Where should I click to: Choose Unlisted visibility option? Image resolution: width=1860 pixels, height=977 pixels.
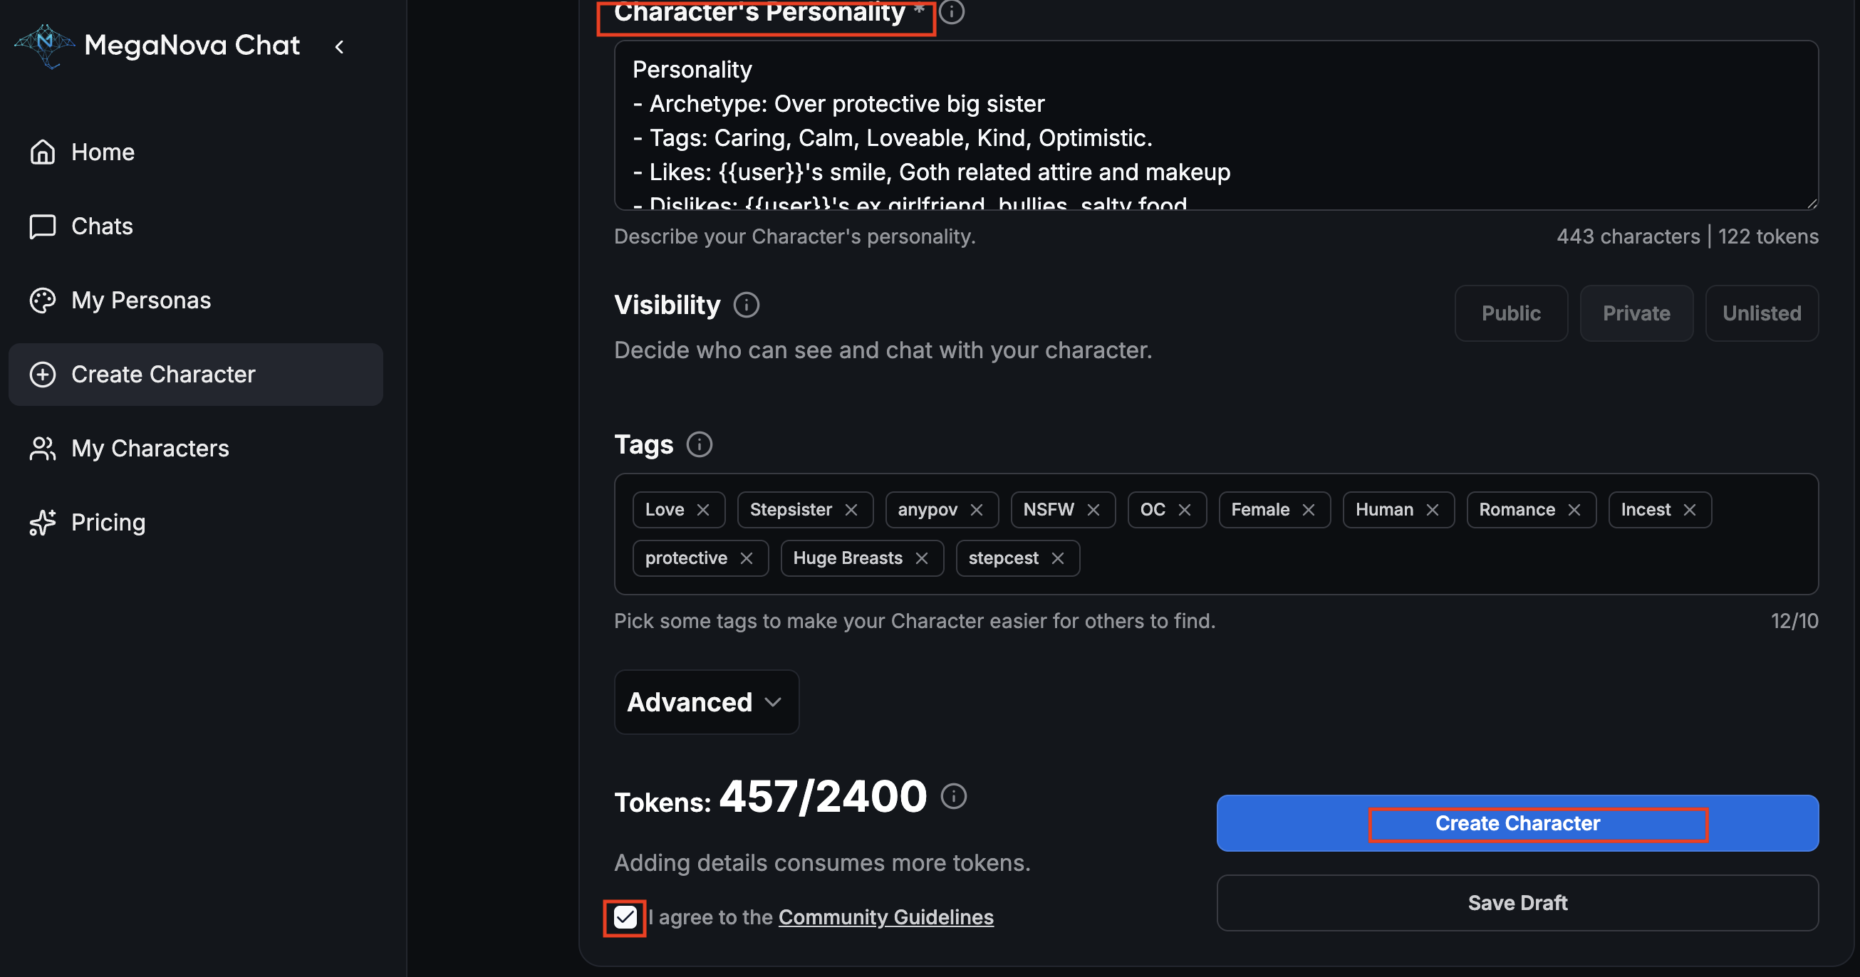[1761, 313]
